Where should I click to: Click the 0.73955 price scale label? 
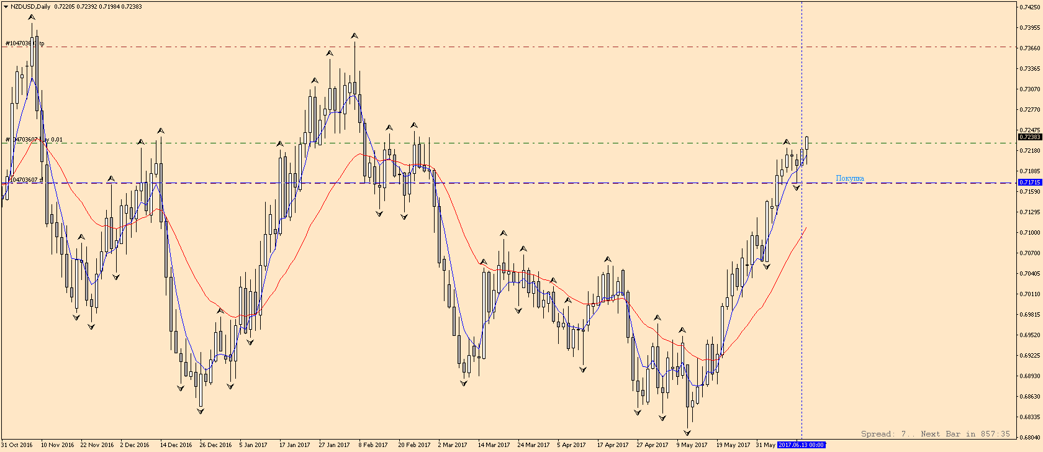click(x=1031, y=28)
